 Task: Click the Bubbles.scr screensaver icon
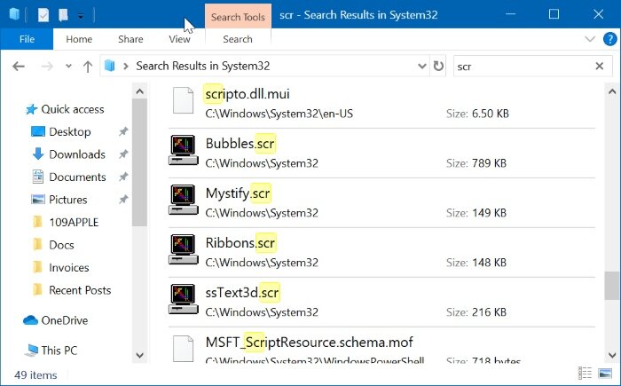pos(184,150)
